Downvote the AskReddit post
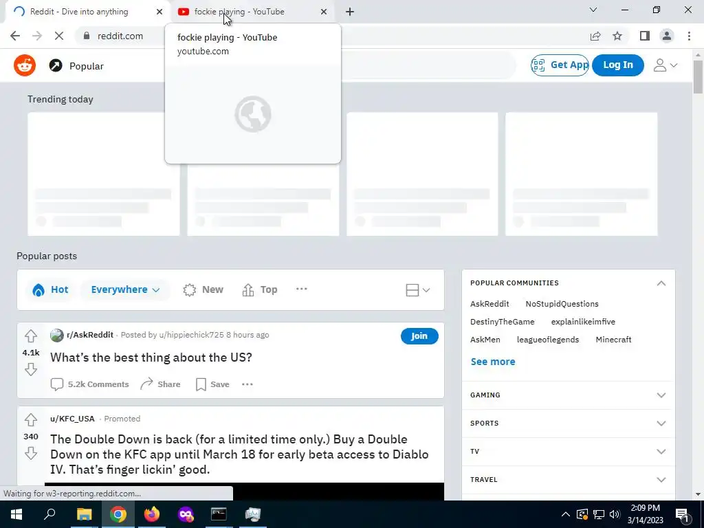Image resolution: width=704 pixels, height=528 pixels. (x=30, y=369)
